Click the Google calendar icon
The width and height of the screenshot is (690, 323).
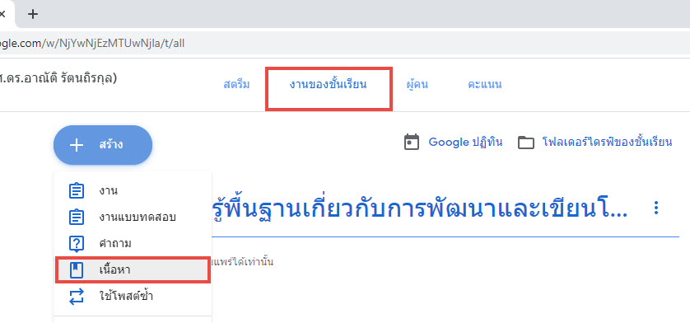click(x=412, y=143)
